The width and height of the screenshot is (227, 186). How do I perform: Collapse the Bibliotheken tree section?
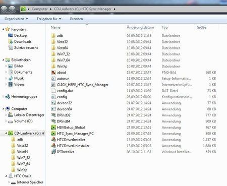[x=3, y=60]
